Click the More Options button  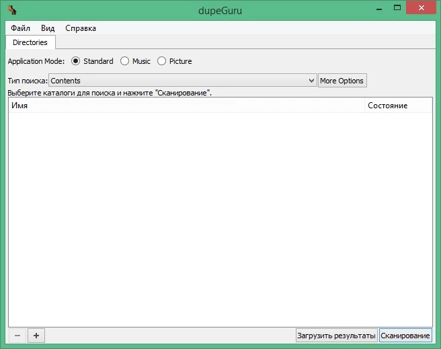(x=342, y=81)
